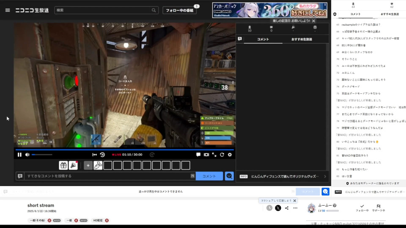Open broadcaster ふーふー's avatar
This screenshot has width=406, height=228.
[x=312, y=208]
